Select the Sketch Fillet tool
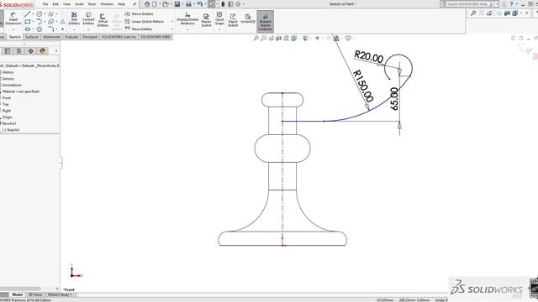 pyautogui.click(x=50, y=29)
